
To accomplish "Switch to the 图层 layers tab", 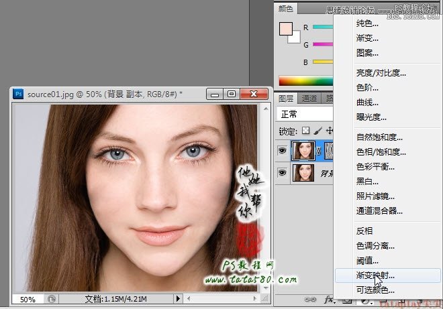I will point(286,99).
